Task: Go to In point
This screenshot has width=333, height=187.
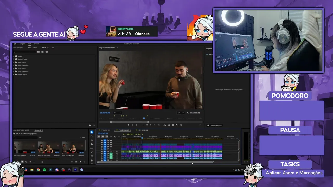Action: pyautogui.click(x=143, y=125)
